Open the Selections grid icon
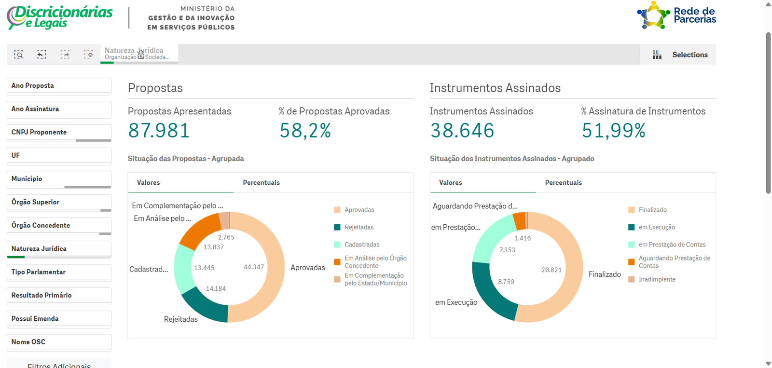 click(657, 55)
